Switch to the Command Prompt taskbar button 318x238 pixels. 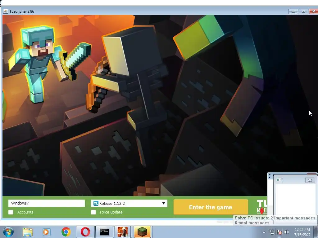point(104,232)
